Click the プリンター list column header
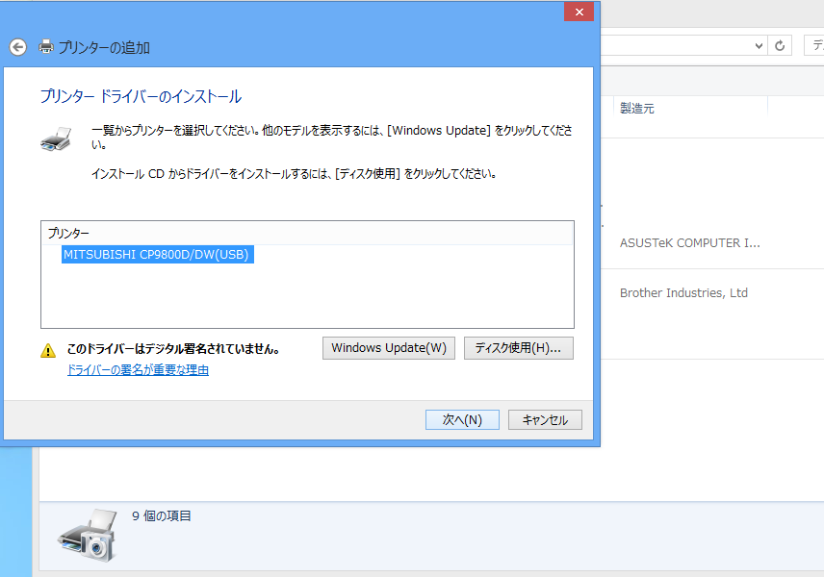This screenshot has width=824, height=577. pyautogui.click(x=307, y=233)
